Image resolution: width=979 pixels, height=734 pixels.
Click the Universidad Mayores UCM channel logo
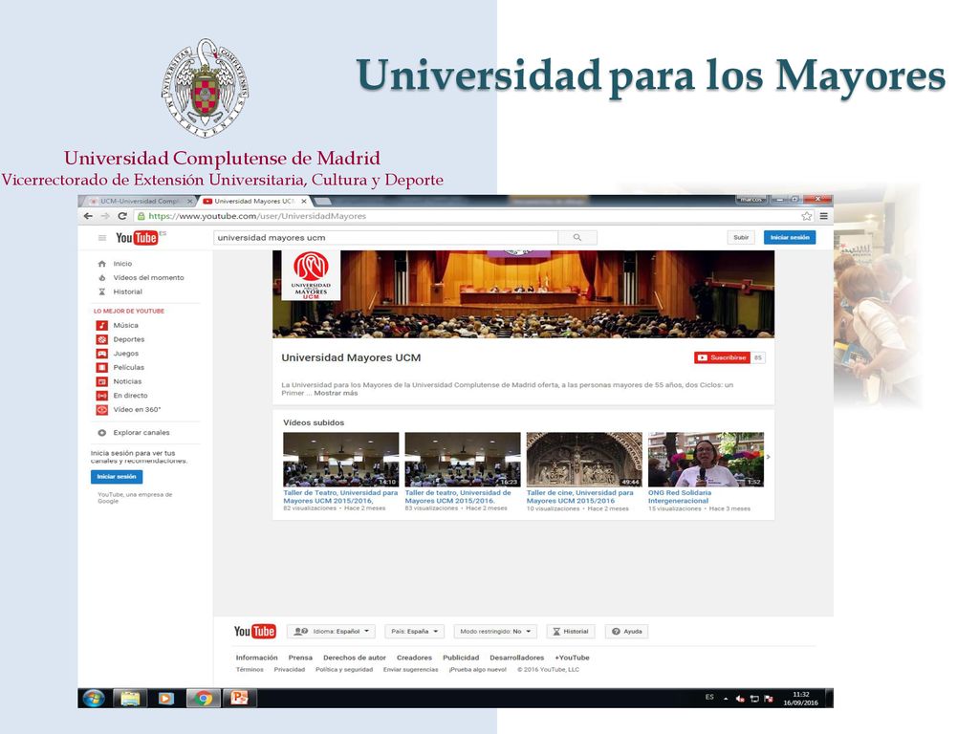311,275
